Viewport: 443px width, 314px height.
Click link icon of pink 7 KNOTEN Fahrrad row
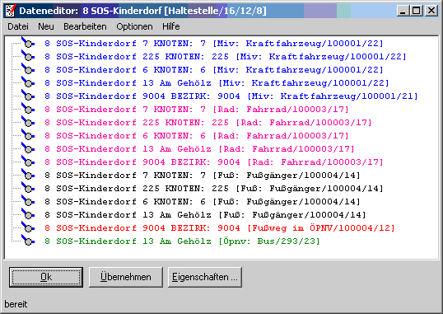tap(28, 109)
